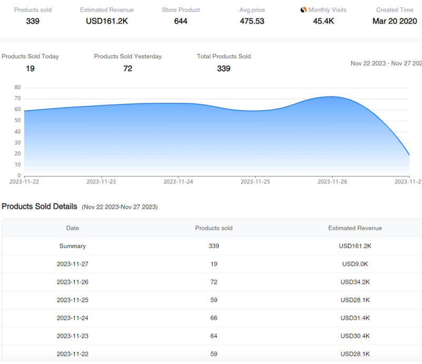The image size is (422, 364).
Task: Click the 2023-11-26 peak on the chart
Action: pyautogui.click(x=332, y=97)
